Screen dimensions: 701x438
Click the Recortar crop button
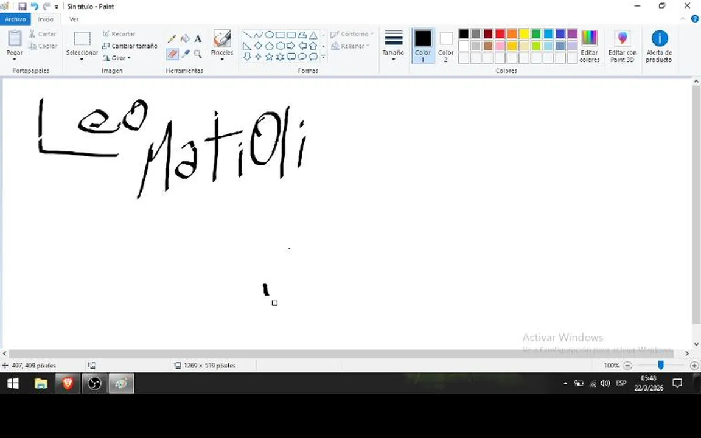pyautogui.click(x=119, y=34)
